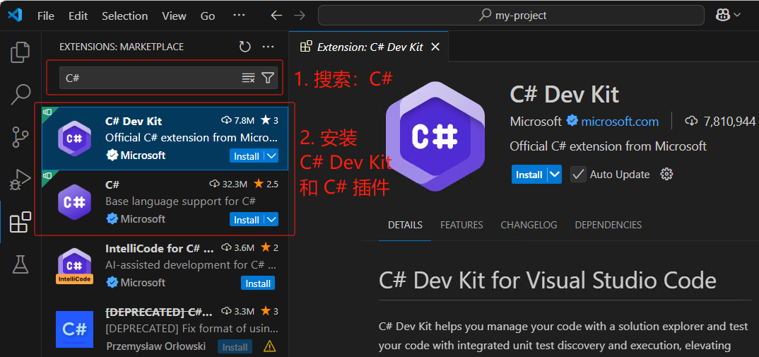This screenshot has height=357, width=759.
Task: Install IntelliCode for C# extension
Action: (257, 283)
